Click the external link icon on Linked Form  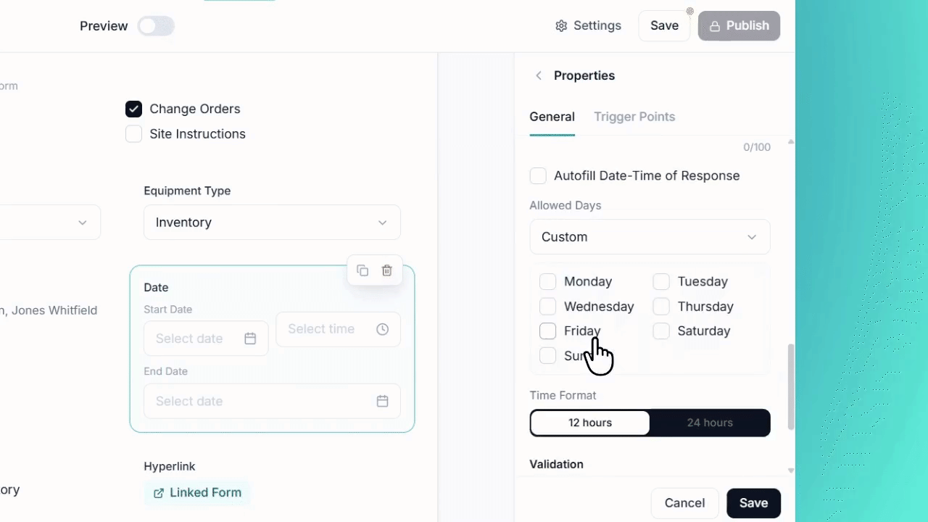(x=159, y=493)
